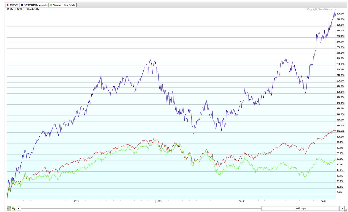Click the 250.0% axis label
The image size is (348, 212).
click(x=340, y=53)
